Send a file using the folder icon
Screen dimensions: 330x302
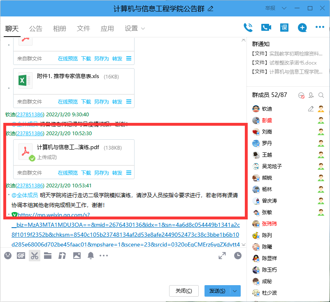tap(47, 256)
